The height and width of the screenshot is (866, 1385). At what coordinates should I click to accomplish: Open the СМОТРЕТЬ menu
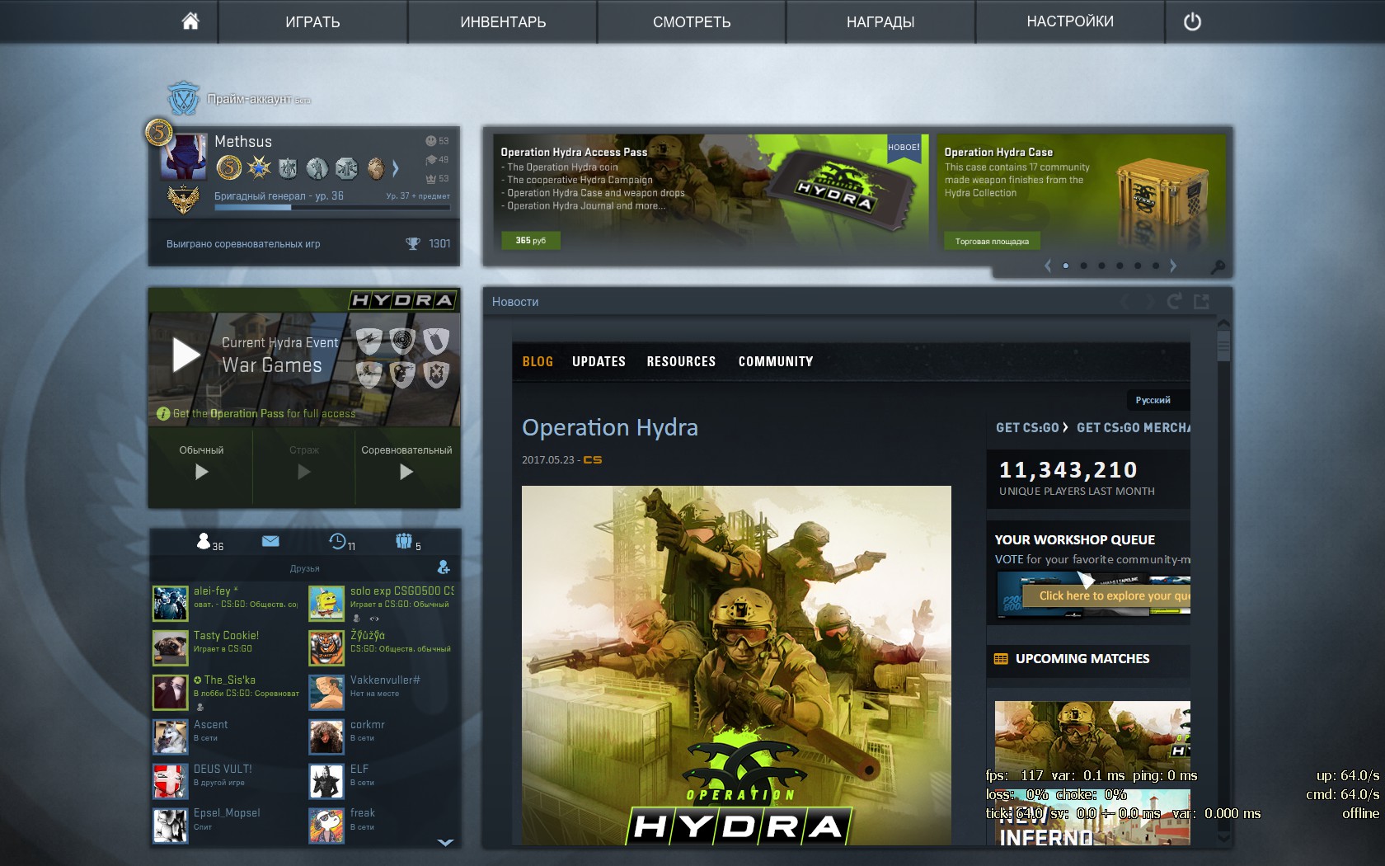coord(692,21)
